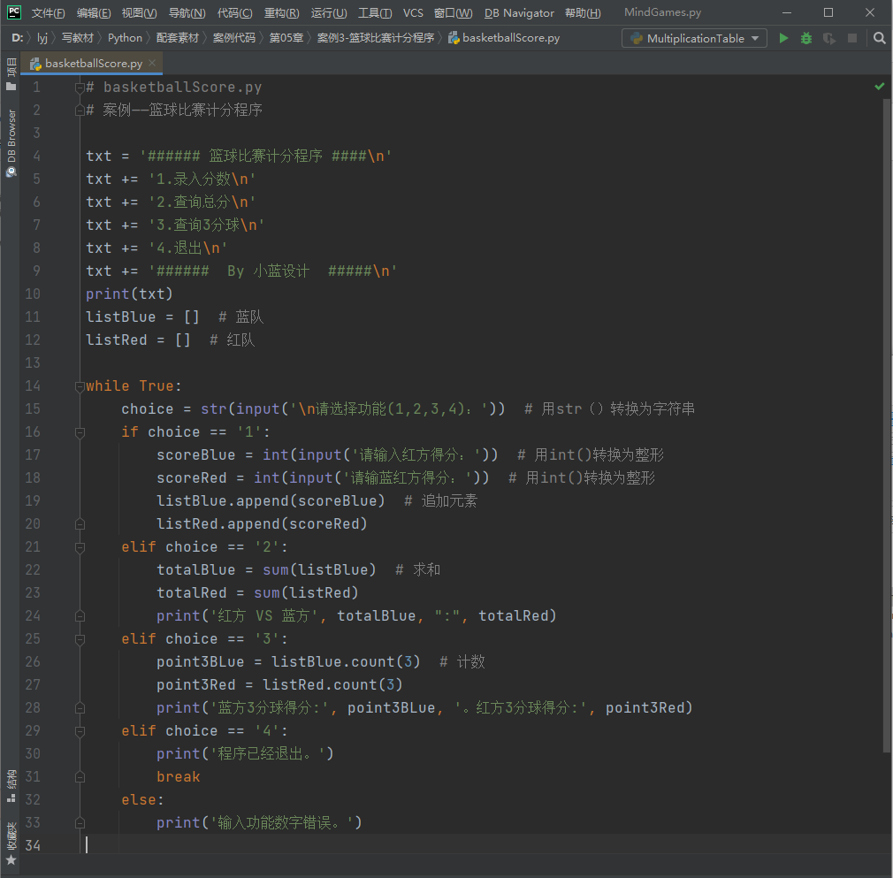
Task: Open the MultiplicationTable run configuration dropdown
Action: coord(694,38)
